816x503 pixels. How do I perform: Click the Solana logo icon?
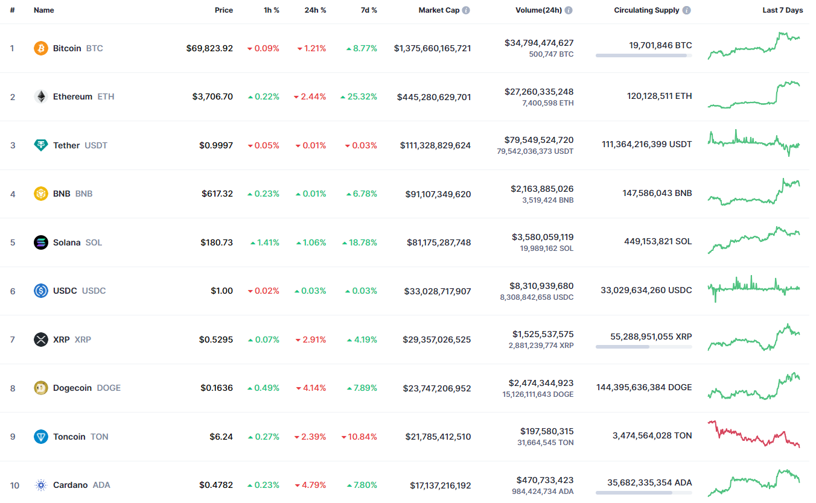click(x=41, y=242)
